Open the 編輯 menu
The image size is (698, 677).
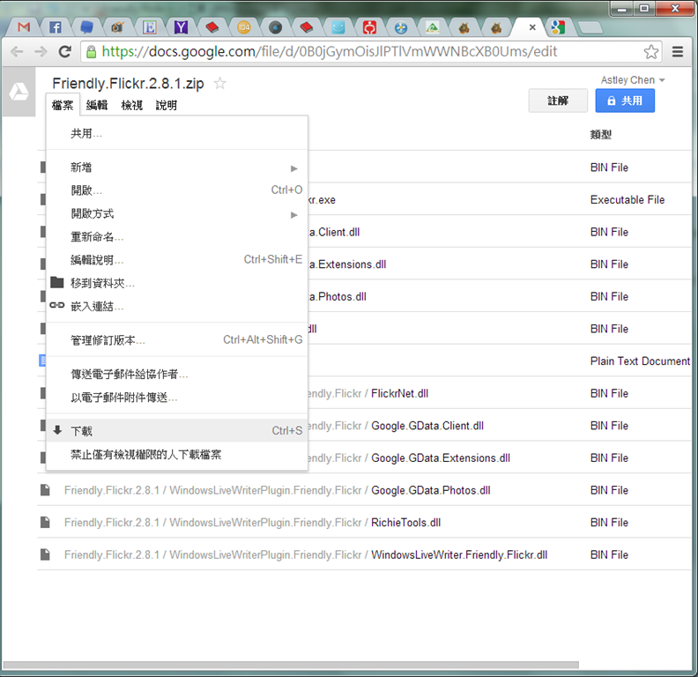97,105
